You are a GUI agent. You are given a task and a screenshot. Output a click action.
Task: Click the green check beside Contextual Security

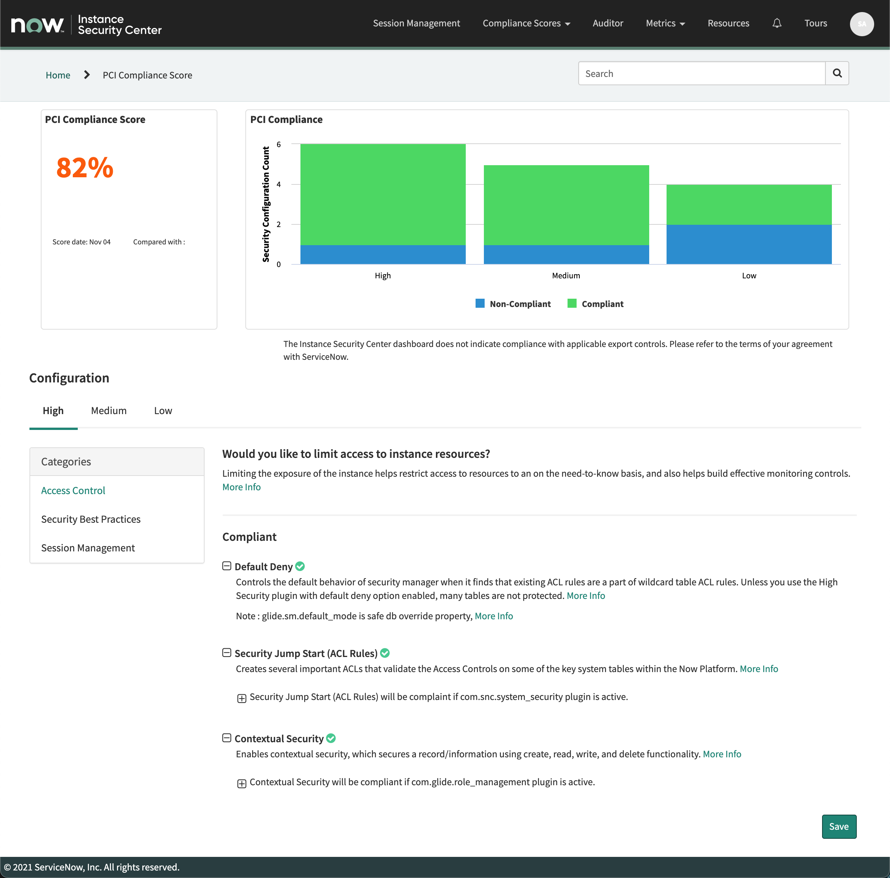tap(331, 738)
